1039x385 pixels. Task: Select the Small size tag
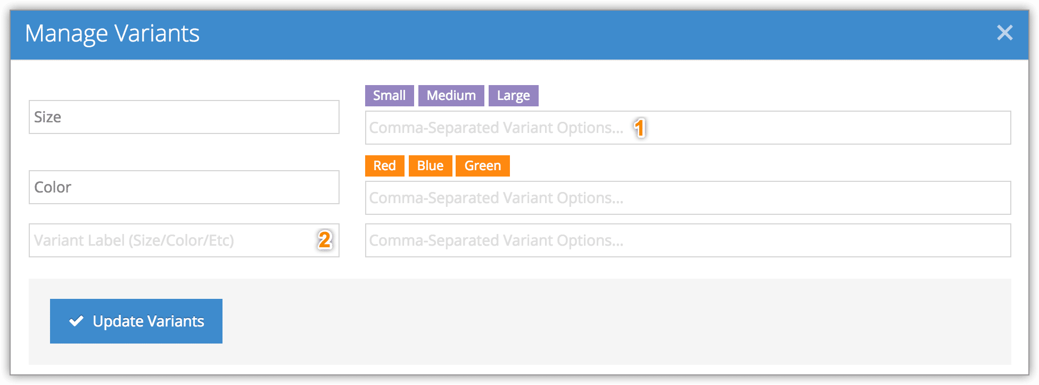point(389,96)
